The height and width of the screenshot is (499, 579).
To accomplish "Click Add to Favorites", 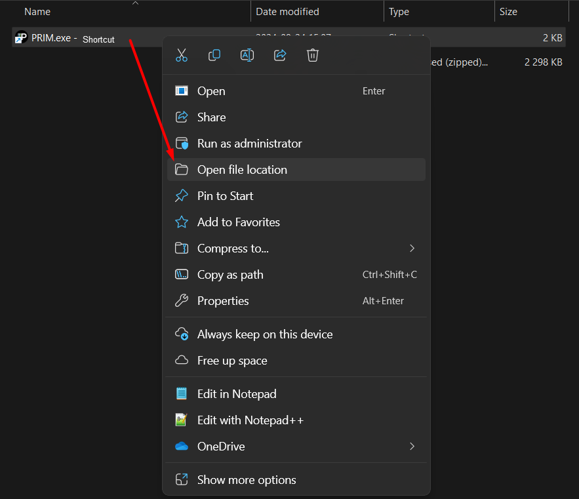I will click(x=238, y=222).
